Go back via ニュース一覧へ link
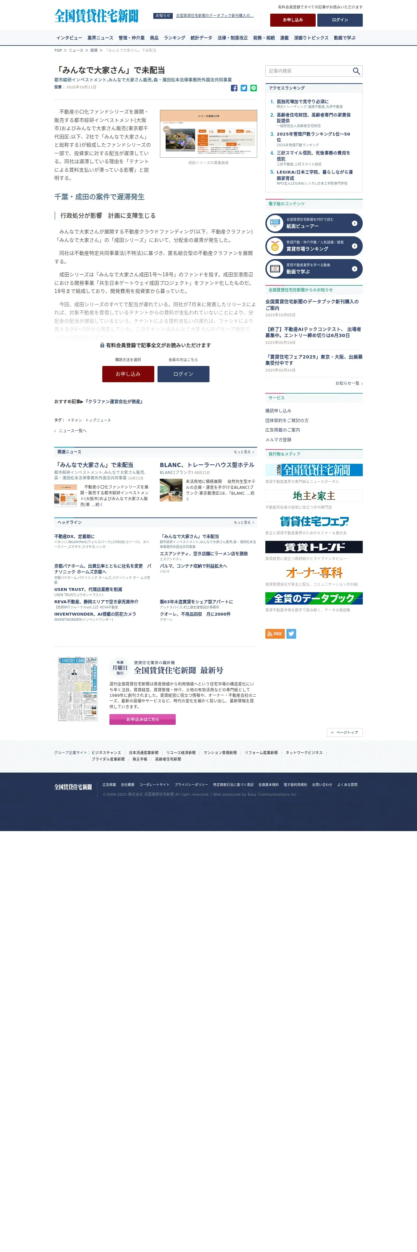The image size is (417, 1252). [x=71, y=431]
